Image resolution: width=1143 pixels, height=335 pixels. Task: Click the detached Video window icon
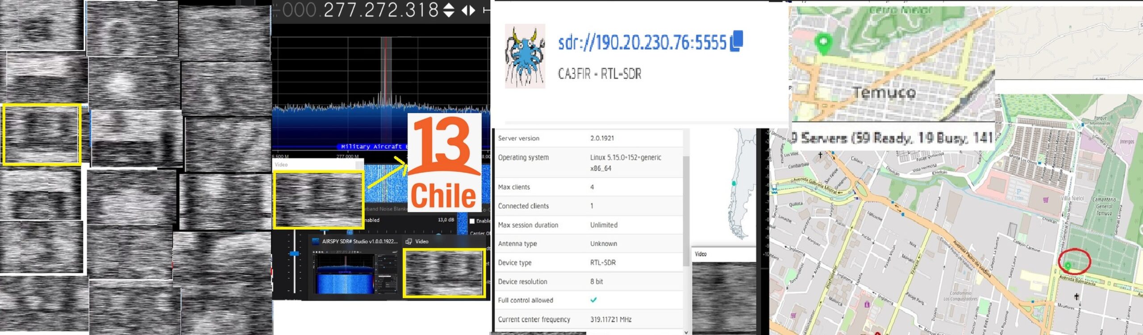pos(408,241)
